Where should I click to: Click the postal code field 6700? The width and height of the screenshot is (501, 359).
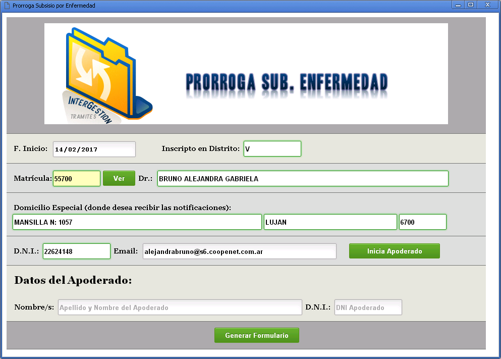tap(423, 222)
